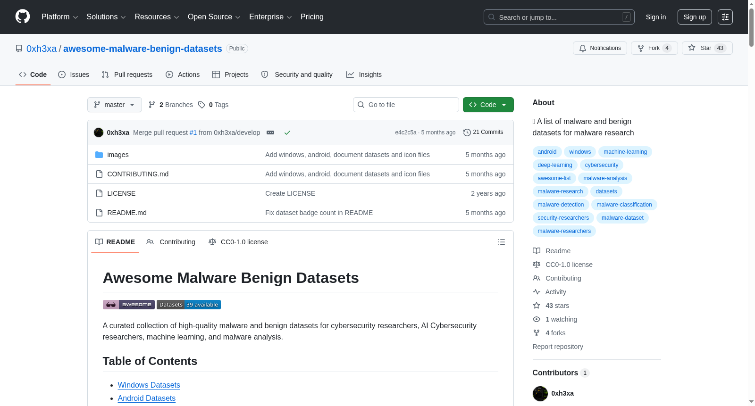Switch to Security and quality tab
Image resolution: width=755 pixels, height=406 pixels.
click(297, 75)
